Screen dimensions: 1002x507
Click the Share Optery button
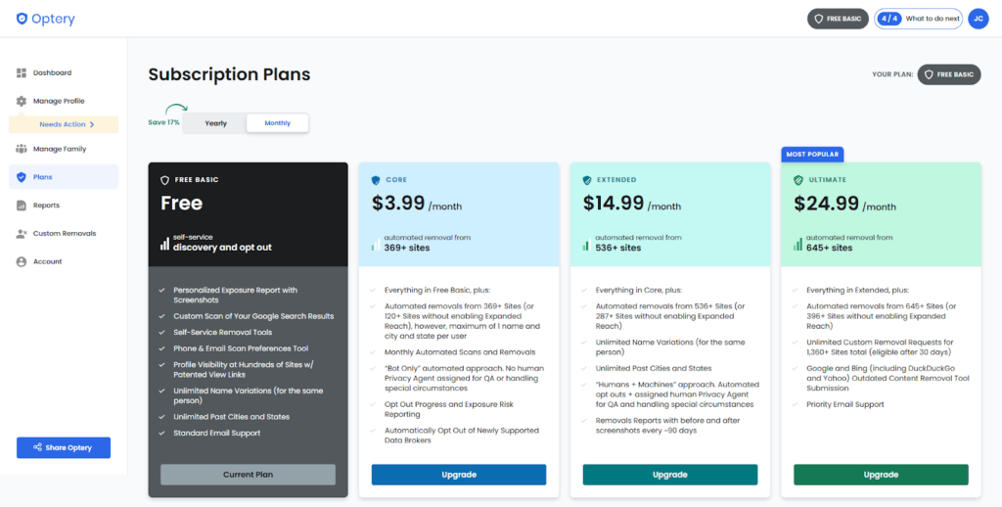click(x=64, y=447)
